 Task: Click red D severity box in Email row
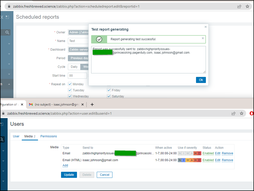click(199, 153)
